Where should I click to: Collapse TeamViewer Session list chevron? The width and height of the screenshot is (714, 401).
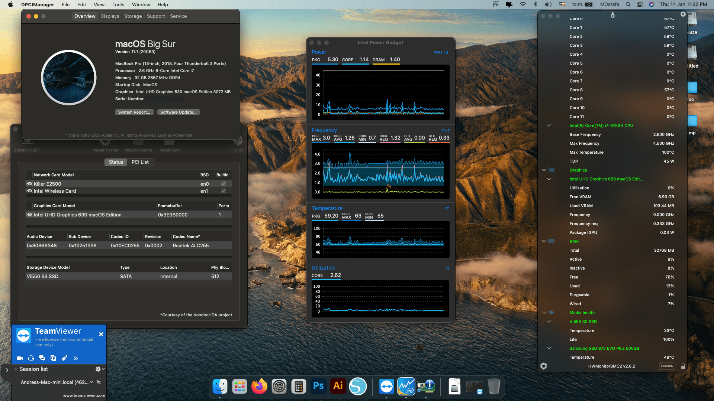tap(16, 369)
